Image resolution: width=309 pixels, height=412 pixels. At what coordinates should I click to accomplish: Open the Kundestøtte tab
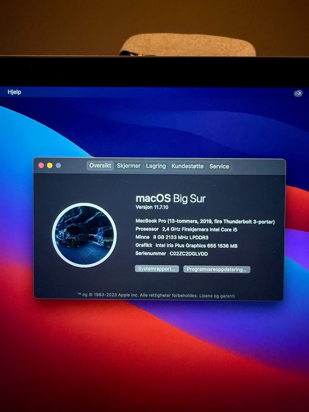click(x=187, y=166)
